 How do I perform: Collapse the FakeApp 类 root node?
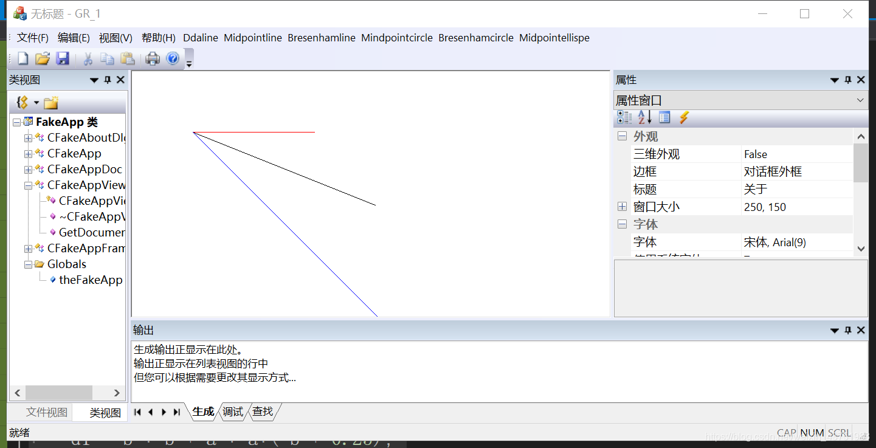(x=16, y=122)
